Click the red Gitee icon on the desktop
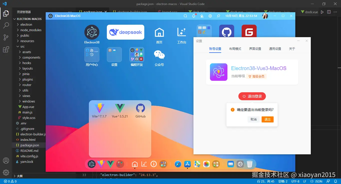 click(x=249, y=31)
